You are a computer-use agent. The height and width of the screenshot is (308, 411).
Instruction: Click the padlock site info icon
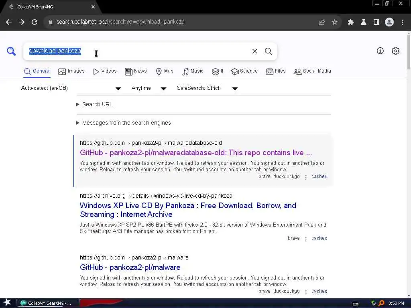point(51,22)
